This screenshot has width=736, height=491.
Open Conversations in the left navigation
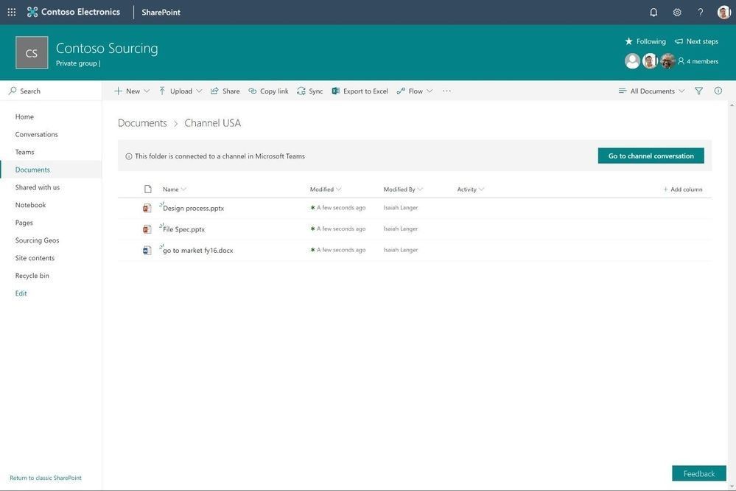37,134
